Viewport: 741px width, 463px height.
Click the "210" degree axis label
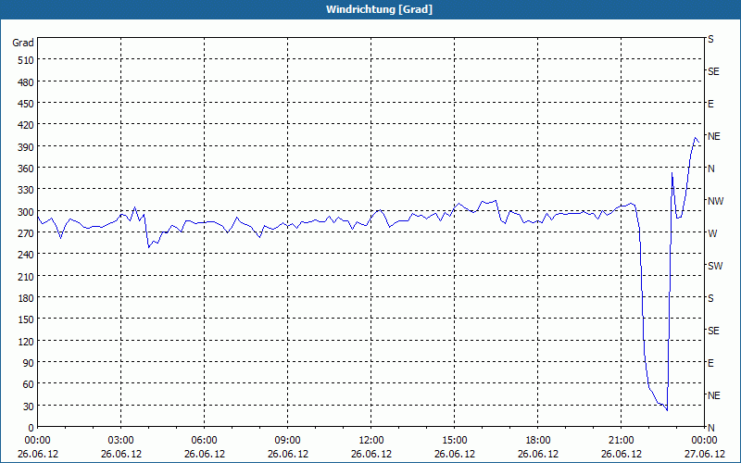click(27, 277)
